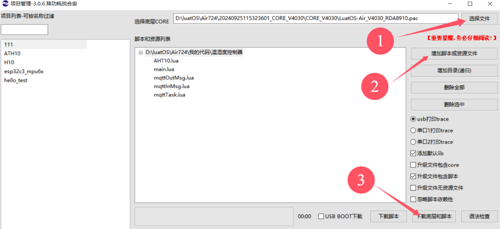Image resolution: width=500 pixels, height=229 pixels.
Task: Click the app icon in title bar
Action: tap(6, 4)
